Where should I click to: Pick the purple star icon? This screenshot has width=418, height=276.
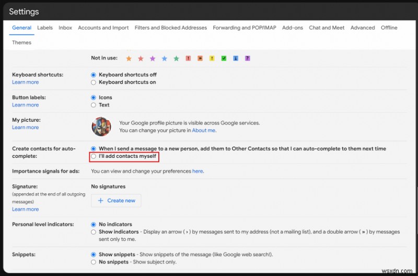153,59
